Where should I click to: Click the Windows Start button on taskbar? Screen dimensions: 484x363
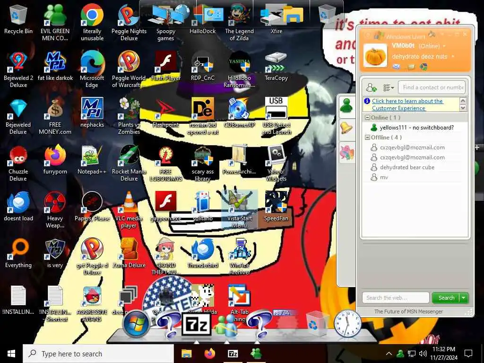[x=11, y=354]
